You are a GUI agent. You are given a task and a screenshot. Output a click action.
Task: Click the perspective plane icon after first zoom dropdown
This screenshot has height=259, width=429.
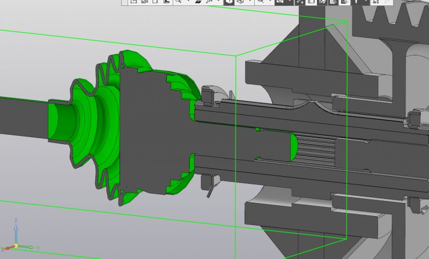[198, 2]
